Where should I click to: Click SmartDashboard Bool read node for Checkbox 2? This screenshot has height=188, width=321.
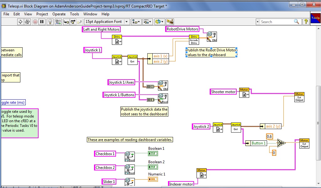(130, 170)
